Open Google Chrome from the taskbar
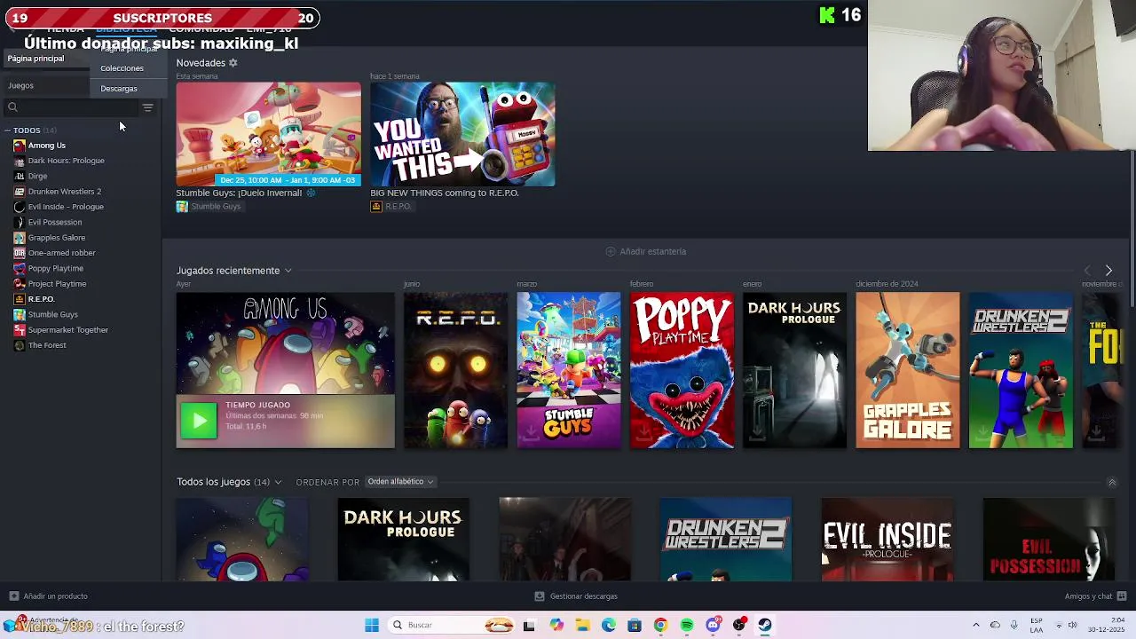This screenshot has height=639, width=1136. point(660,625)
